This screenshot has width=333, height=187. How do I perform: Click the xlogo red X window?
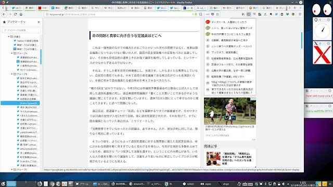pos(322,55)
